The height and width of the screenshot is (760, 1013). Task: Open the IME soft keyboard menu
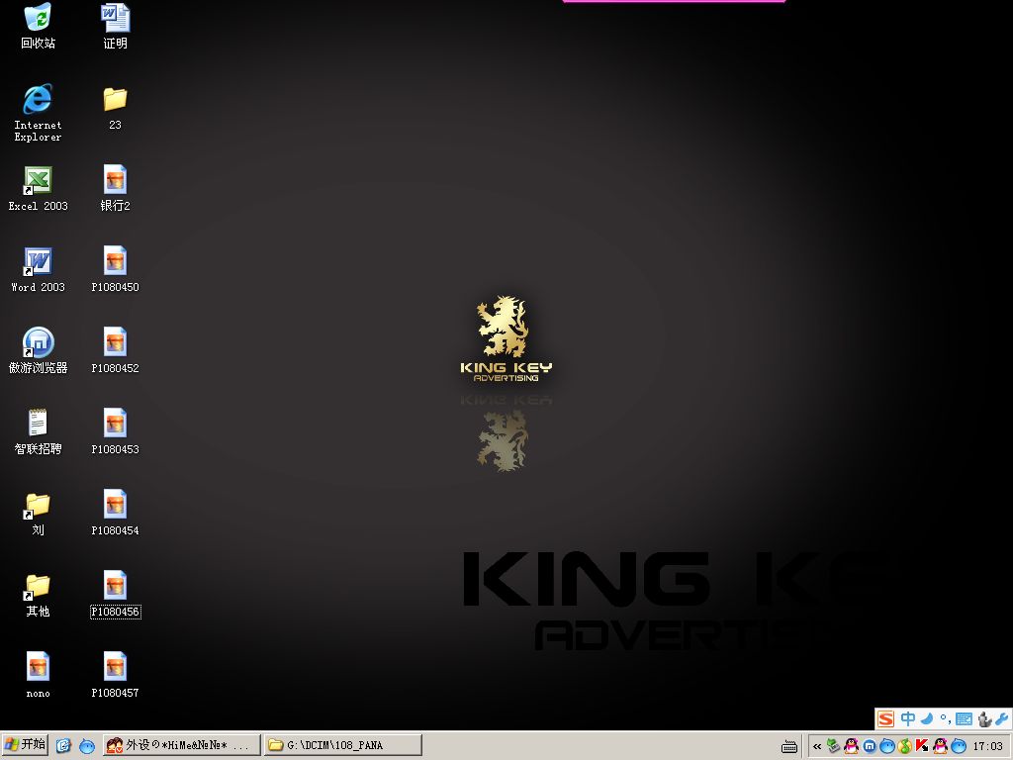tap(964, 719)
